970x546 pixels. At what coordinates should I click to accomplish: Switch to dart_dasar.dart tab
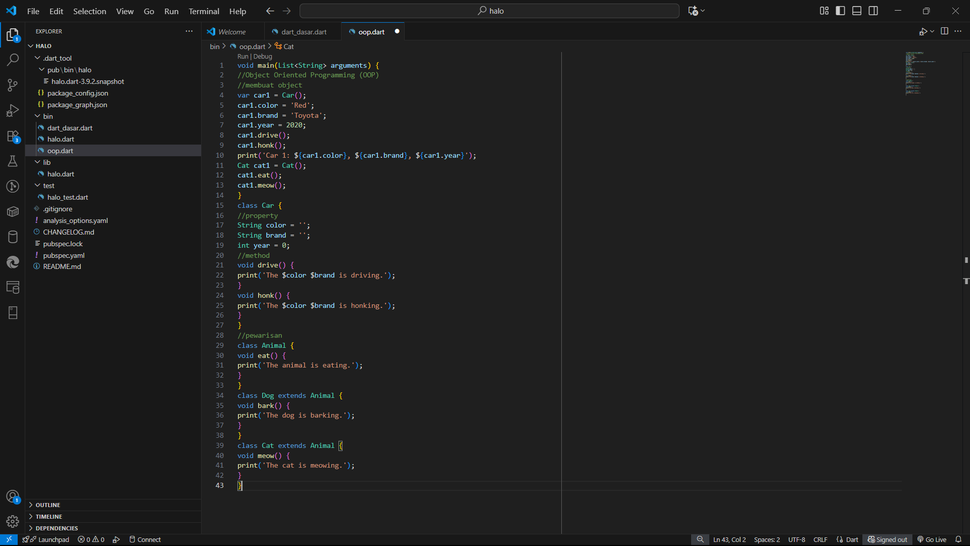coord(304,32)
